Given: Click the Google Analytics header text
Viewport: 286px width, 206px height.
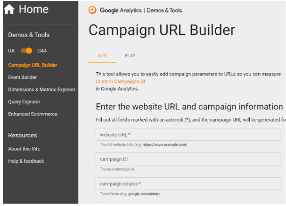Looking at the screenshot, I should [121, 10].
